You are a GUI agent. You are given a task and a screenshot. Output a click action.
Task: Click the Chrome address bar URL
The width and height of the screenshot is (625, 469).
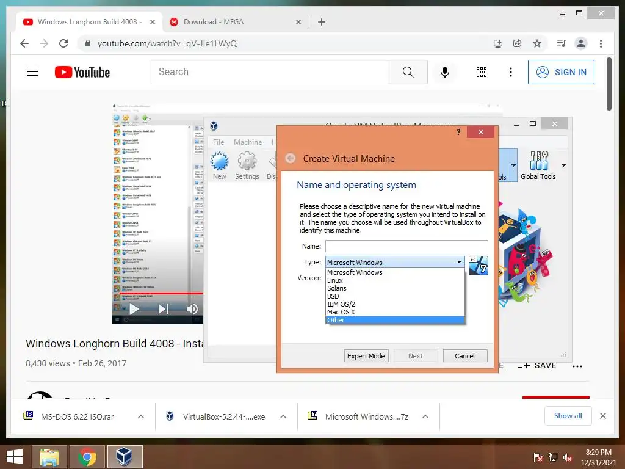[167, 43]
